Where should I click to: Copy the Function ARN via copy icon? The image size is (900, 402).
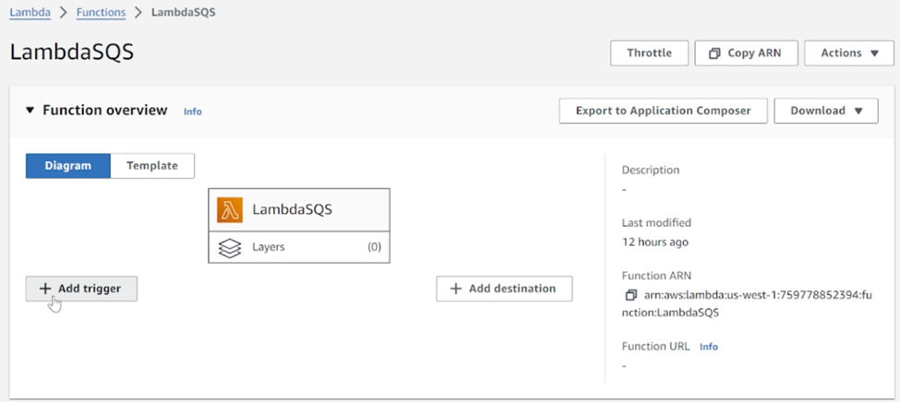[x=630, y=295]
